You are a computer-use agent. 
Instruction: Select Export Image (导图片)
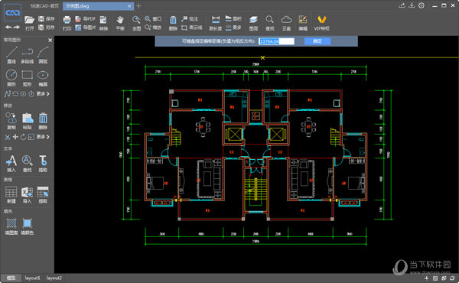tap(85, 28)
